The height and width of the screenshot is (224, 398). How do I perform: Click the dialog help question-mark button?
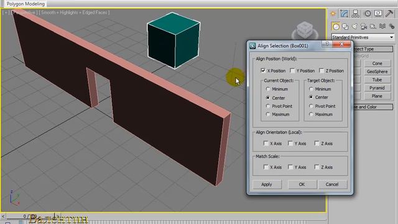pos(327,44)
